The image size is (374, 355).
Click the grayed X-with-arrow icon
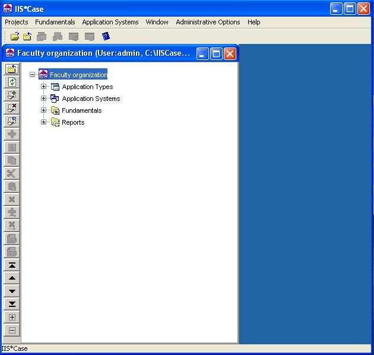tap(12, 226)
